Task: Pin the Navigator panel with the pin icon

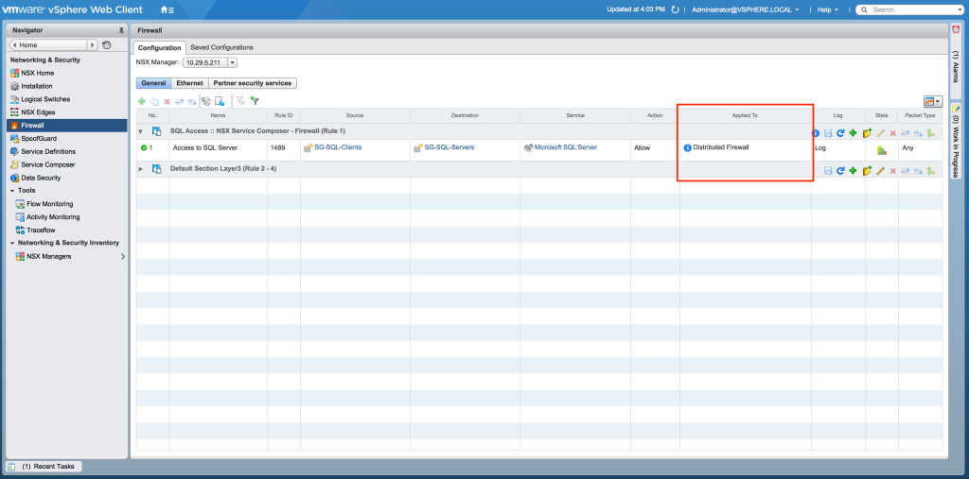Action: coord(121,30)
